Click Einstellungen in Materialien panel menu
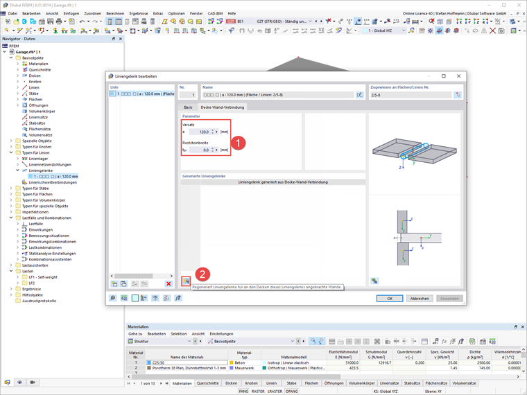The height and width of the screenshot is (395, 527). (x=221, y=334)
